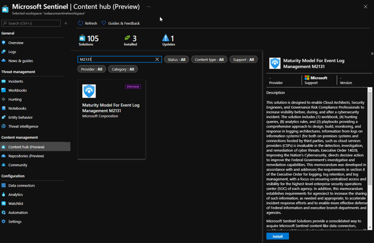The height and width of the screenshot is (243, 374).
Task: Click the PREVIEW badge on the solution card
Action: click(x=133, y=87)
